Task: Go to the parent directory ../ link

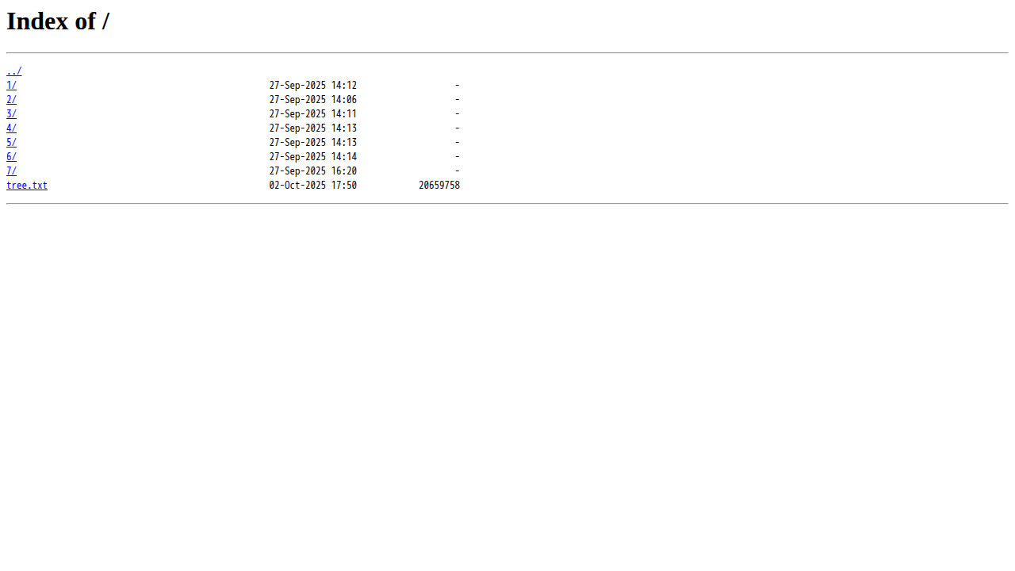Action: [x=13, y=71]
